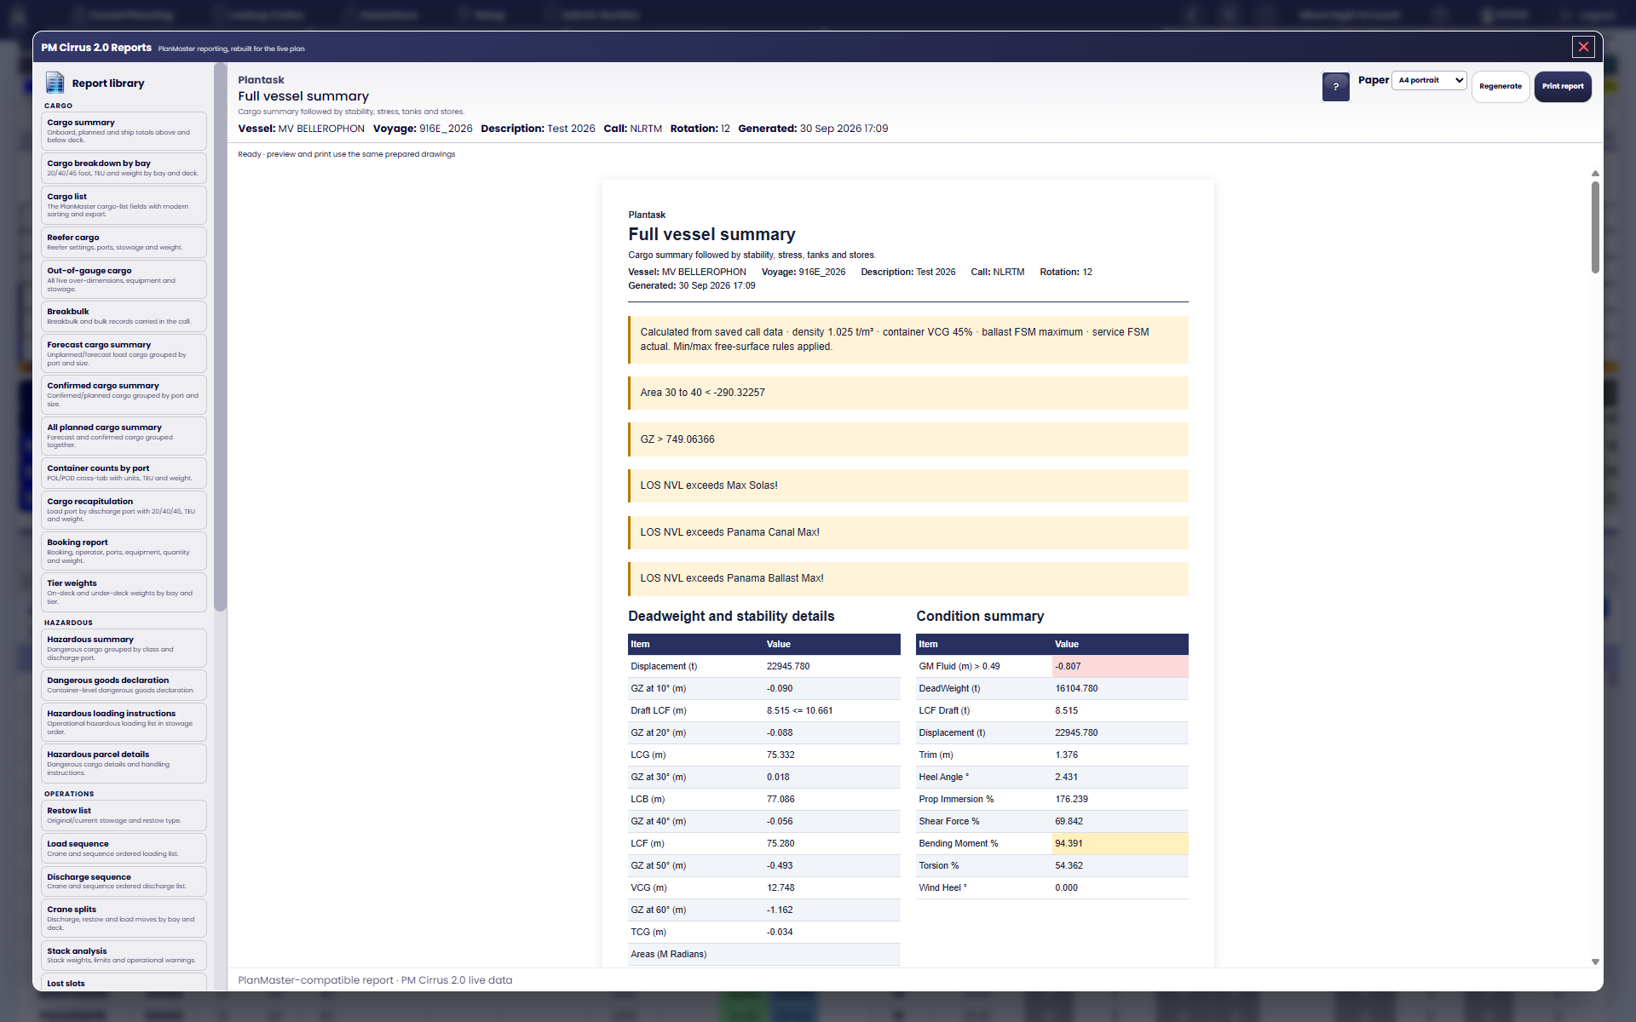Select the Load sequence report
The width and height of the screenshot is (1636, 1022).
(124, 848)
